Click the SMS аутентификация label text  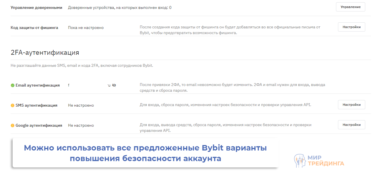tap(36, 105)
